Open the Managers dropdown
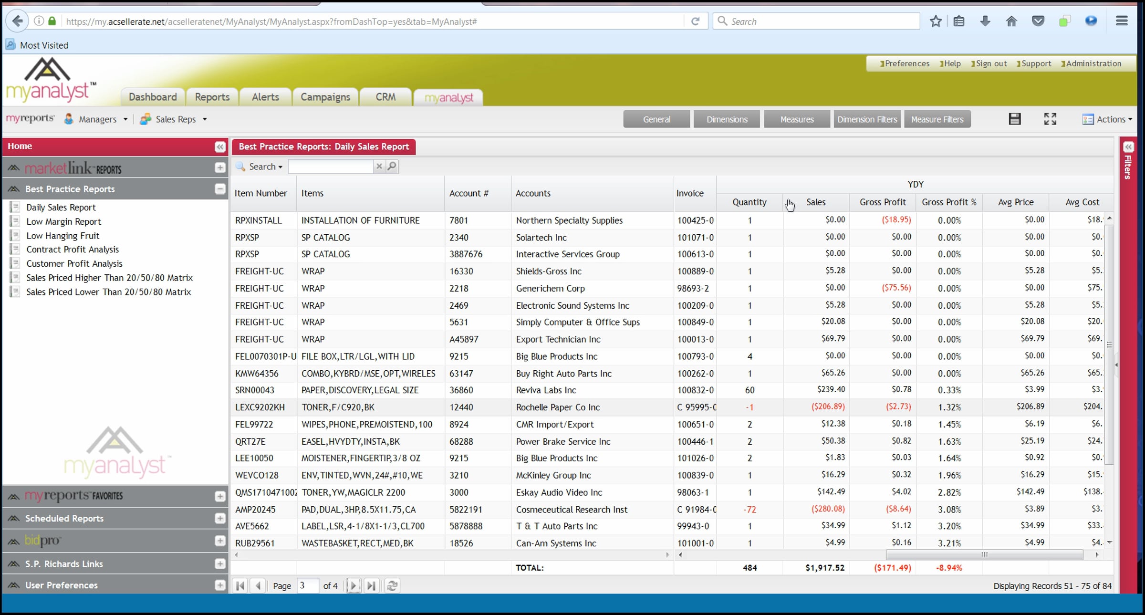 pos(96,119)
